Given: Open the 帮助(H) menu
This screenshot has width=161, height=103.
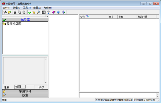Looking at the screenshot, I should click(x=47, y=8).
